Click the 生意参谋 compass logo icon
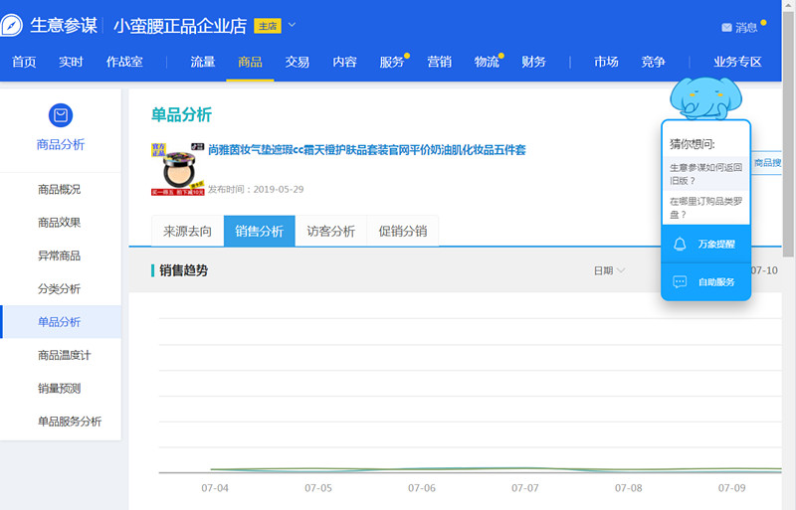 [x=15, y=27]
